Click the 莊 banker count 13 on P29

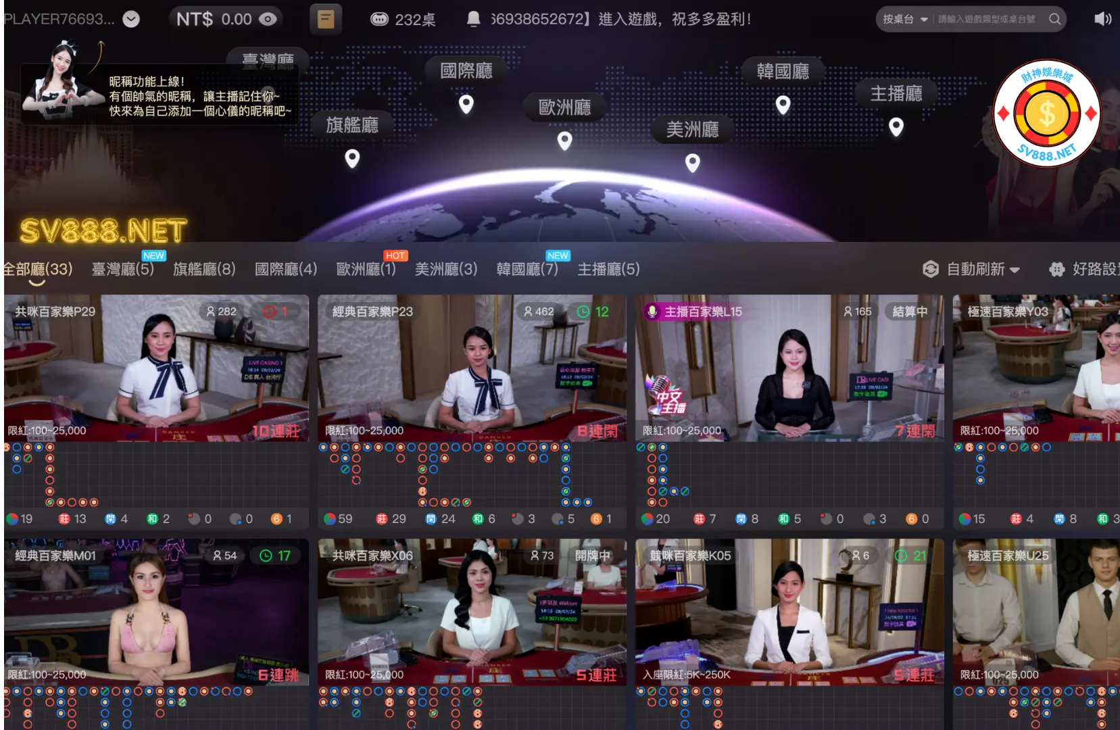(72, 519)
